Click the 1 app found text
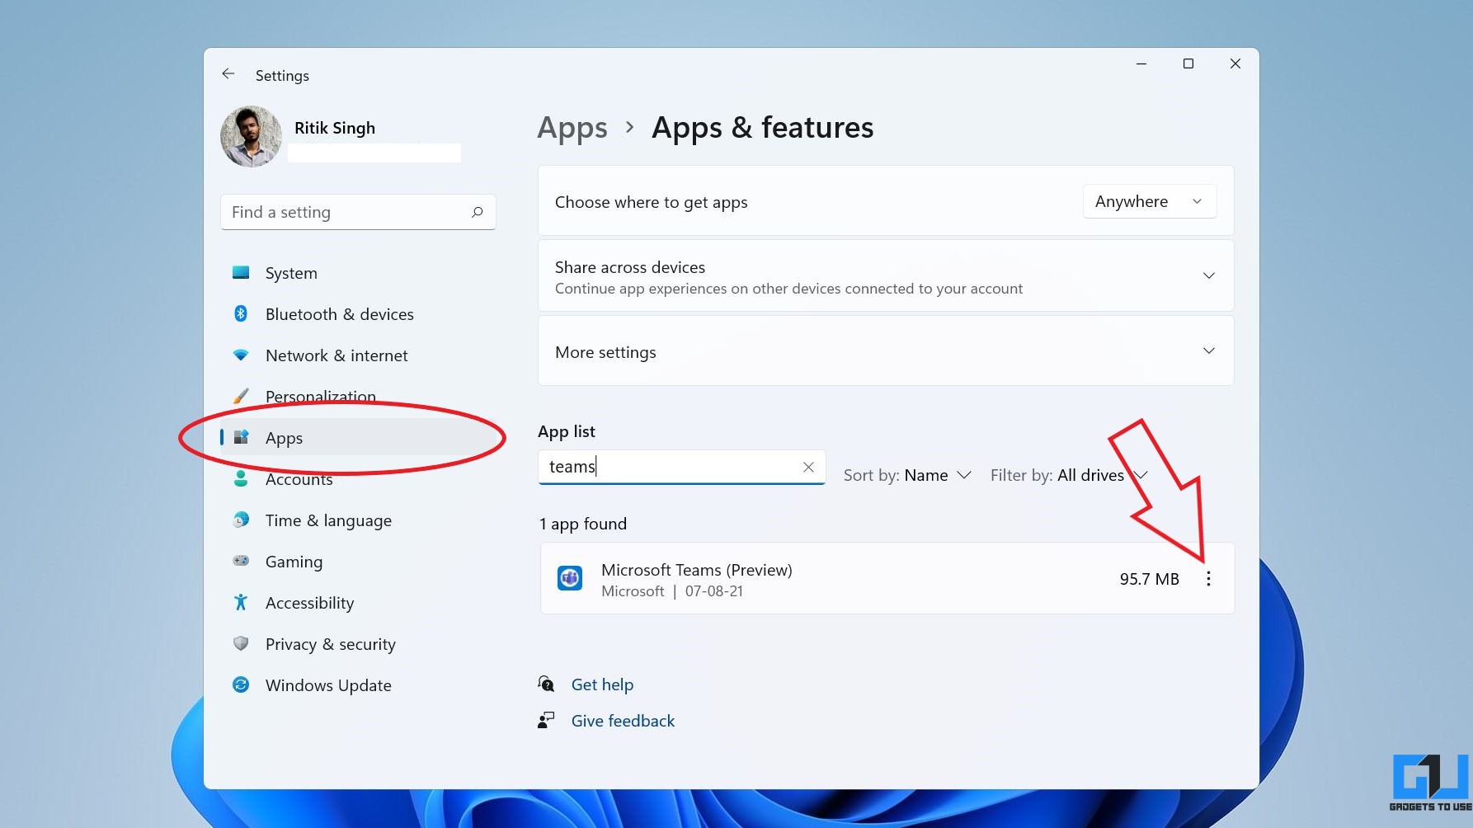Image resolution: width=1473 pixels, height=828 pixels. point(582,524)
